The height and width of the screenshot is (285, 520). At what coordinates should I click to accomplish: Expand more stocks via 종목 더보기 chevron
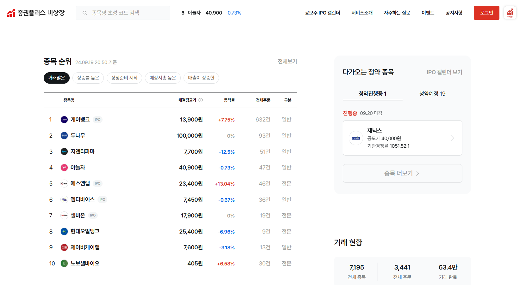tap(418, 173)
